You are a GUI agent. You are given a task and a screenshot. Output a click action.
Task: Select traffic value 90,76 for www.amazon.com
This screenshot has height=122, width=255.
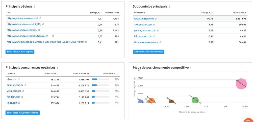pos(210,19)
